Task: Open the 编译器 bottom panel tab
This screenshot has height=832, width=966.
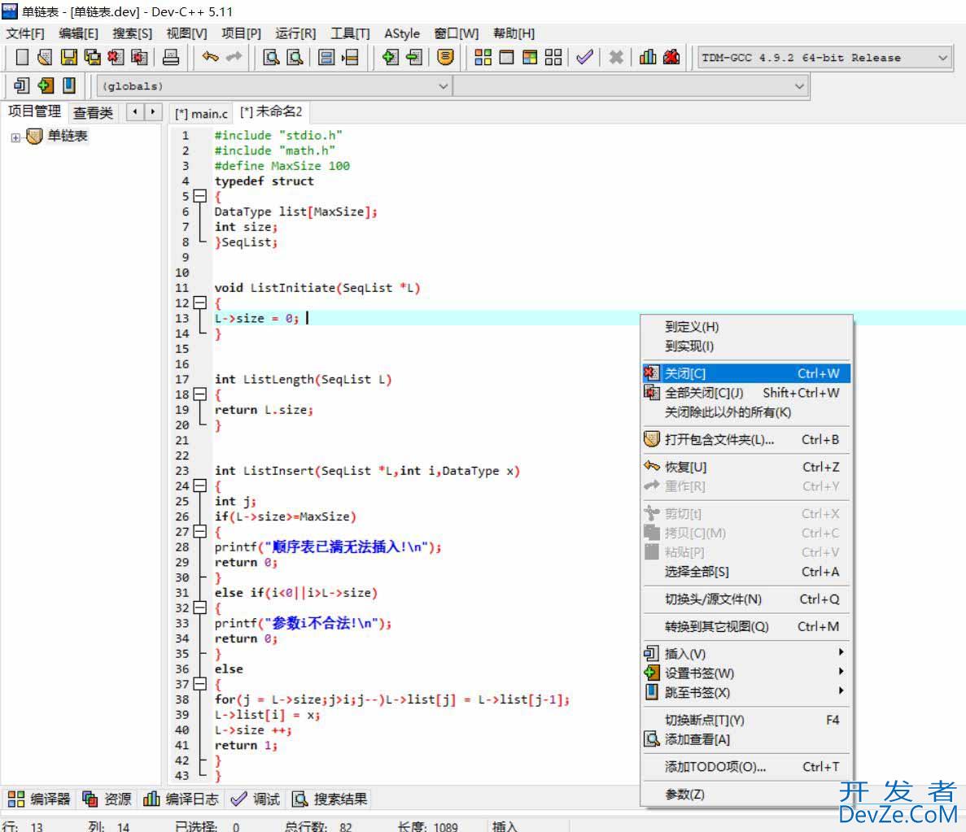Action: (x=39, y=799)
